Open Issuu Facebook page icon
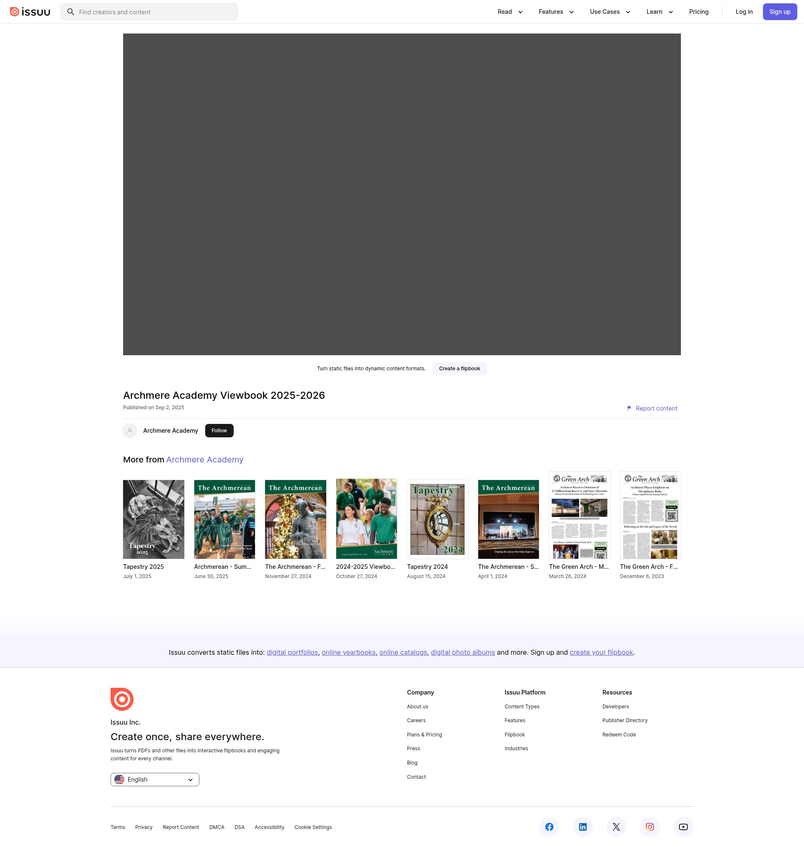The image size is (804, 847). [x=549, y=827]
